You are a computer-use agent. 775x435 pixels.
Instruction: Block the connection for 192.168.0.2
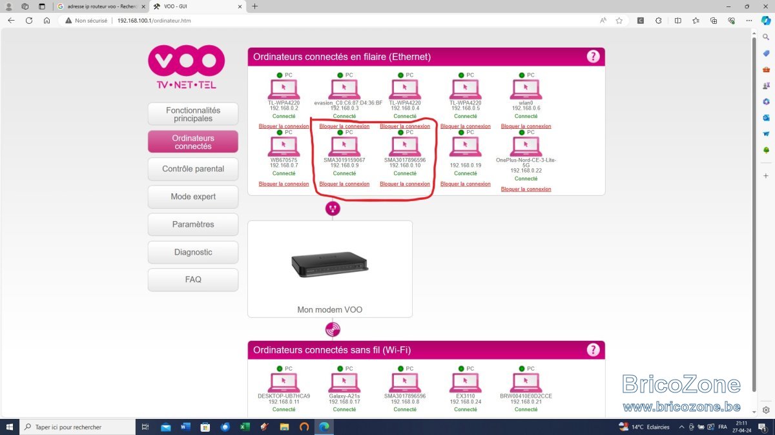coord(284,126)
